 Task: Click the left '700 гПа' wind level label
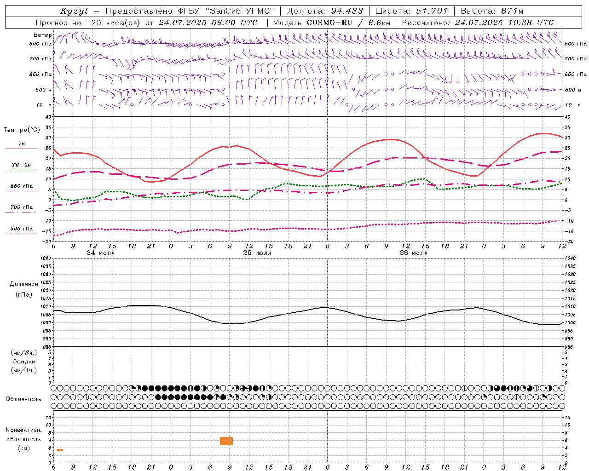[40, 59]
